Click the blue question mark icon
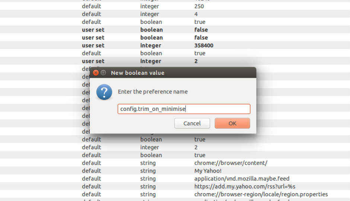 (x=104, y=92)
